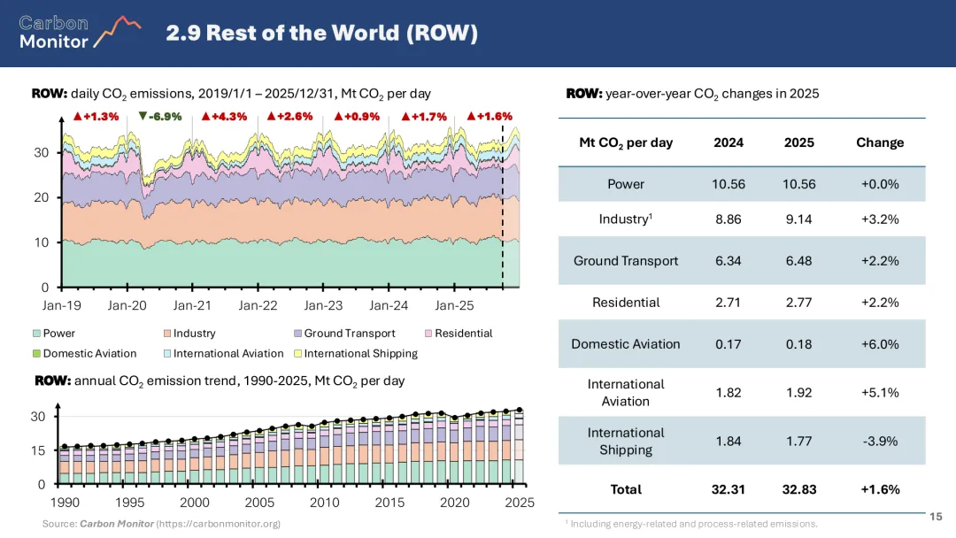Click the '2025' column header in the table
The width and height of the screenshot is (956, 538).
(798, 142)
